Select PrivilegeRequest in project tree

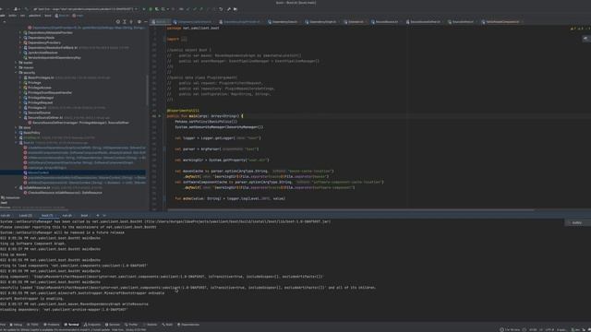(x=40, y=102)
